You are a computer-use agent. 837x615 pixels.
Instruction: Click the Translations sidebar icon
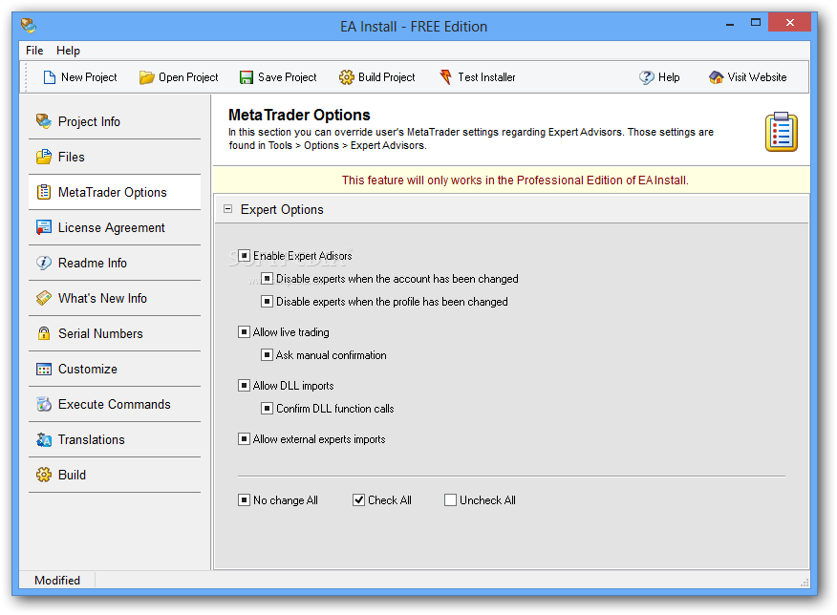44,439
